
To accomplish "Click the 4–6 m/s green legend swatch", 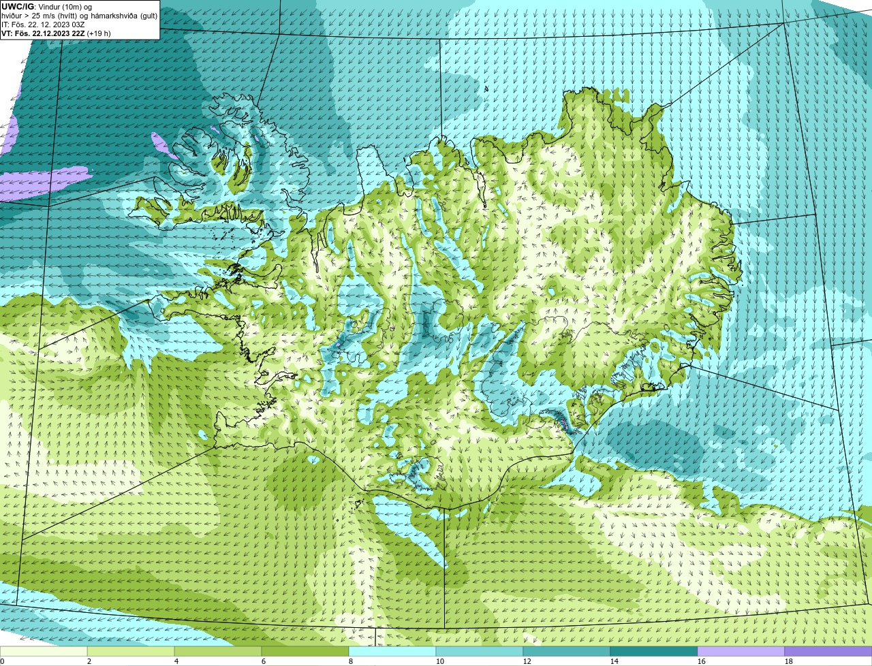I will click(218, 652).
